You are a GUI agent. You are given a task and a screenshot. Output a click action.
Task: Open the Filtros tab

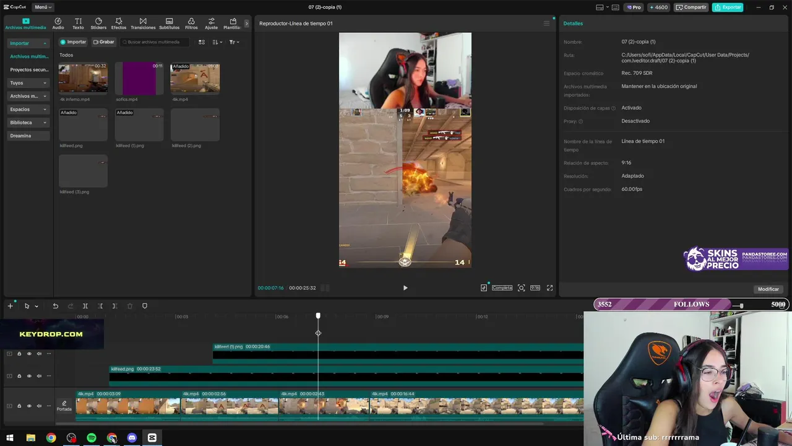[191, 24]
